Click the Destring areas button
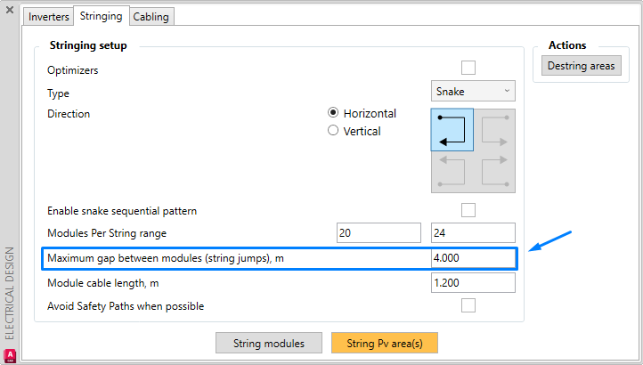Image resolution: width=643 pixels, height=365 pixels. pos(581,66)
